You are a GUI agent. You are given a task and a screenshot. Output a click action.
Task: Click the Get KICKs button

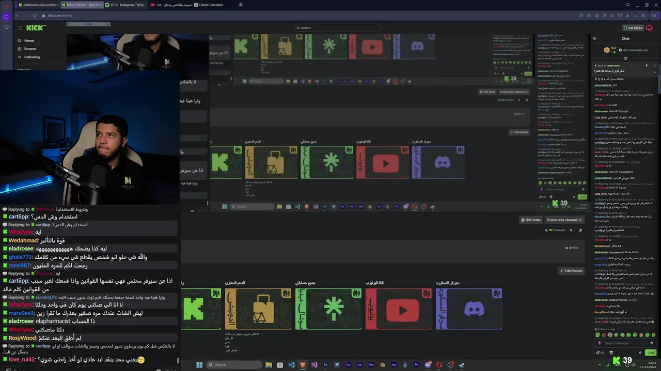pyautogui.click(x=633, y=28)
